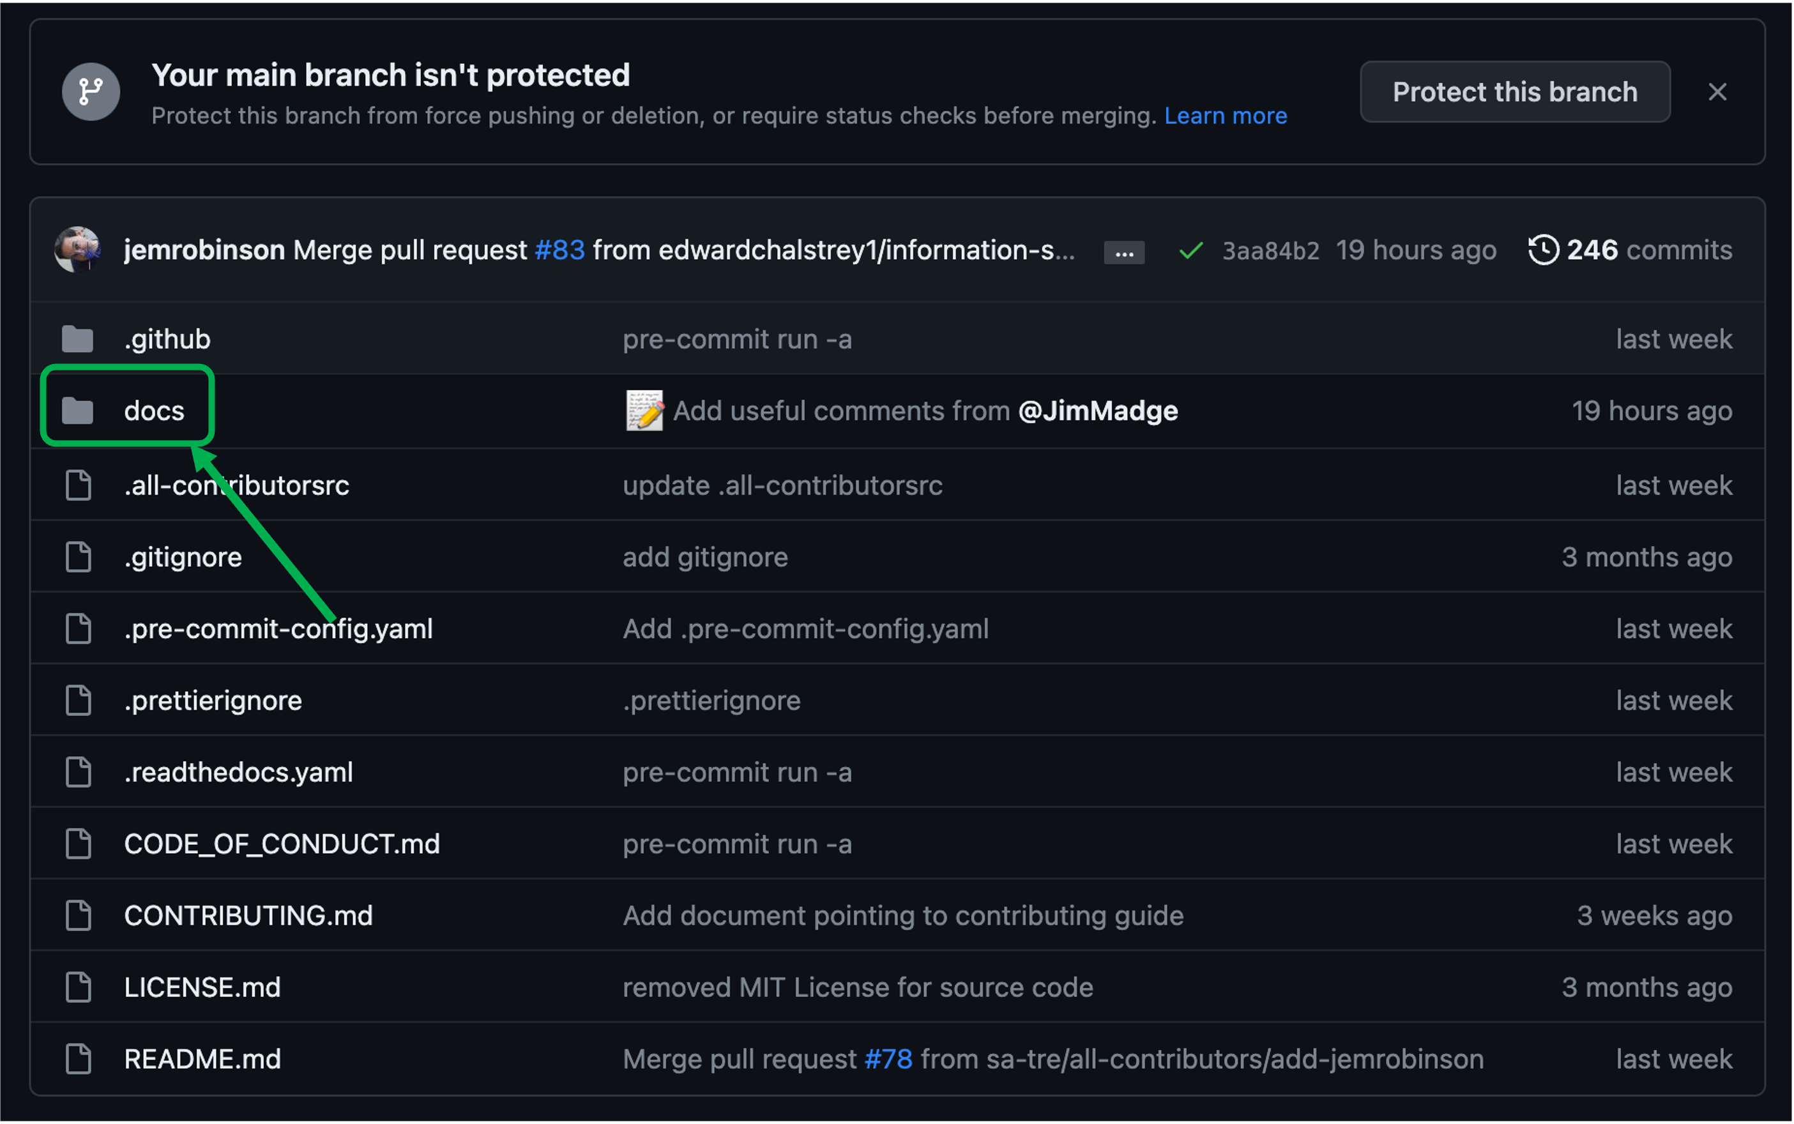Viewport: 1794px width, 1124px height.
Task: Open 'Add useful comments from' commit message
Action: 842,411
